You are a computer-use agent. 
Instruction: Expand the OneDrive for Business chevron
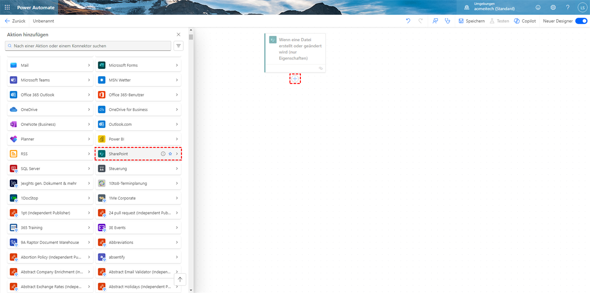click(177, 110)
